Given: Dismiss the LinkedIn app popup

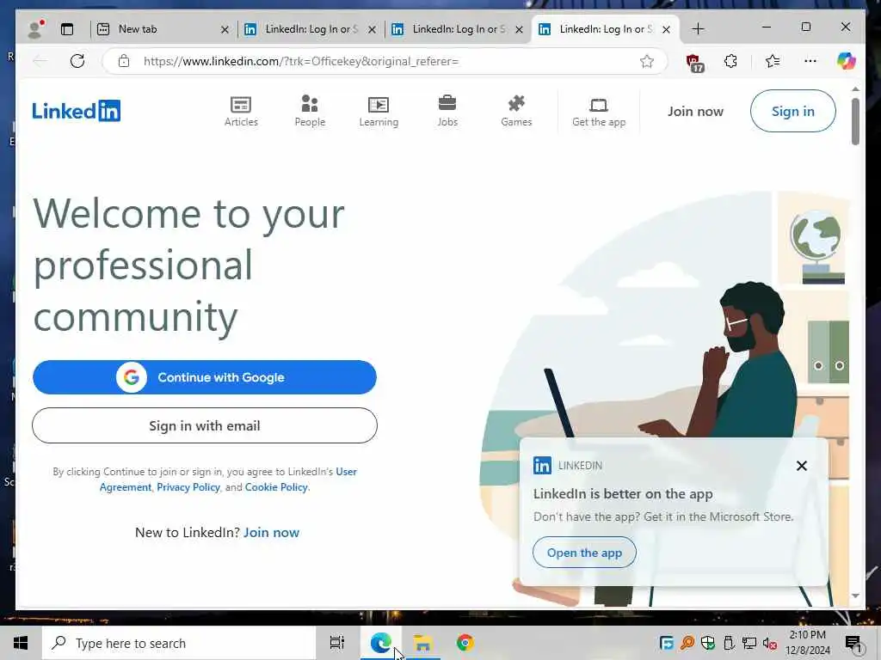Looking at the screenshot, I should 802,466.
